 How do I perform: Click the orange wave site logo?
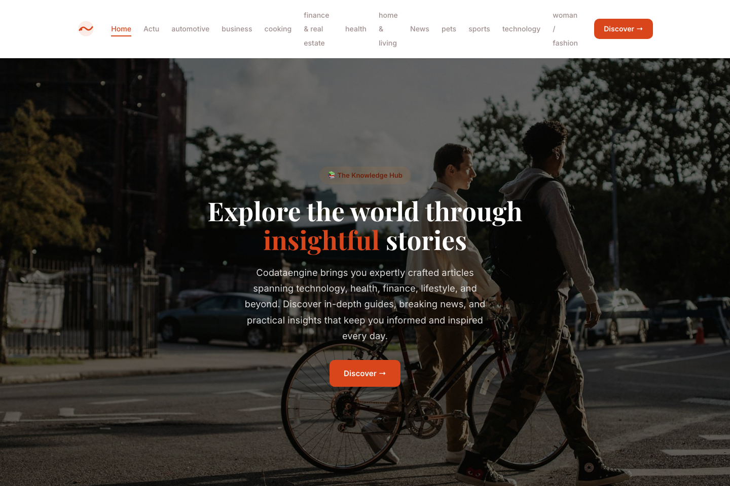[86, 29]
